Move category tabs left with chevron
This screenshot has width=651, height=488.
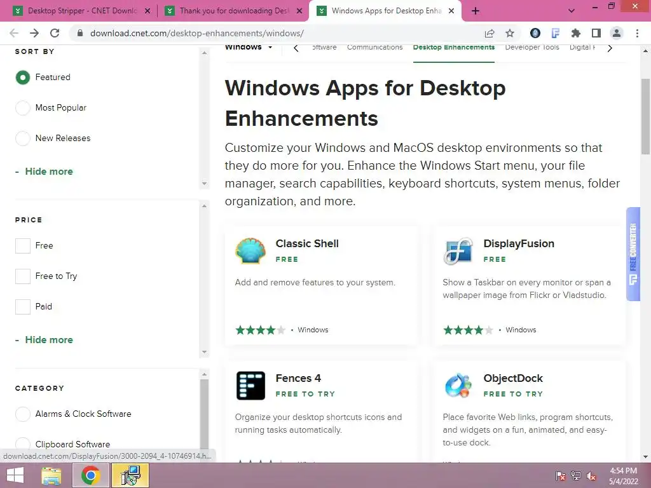(x=296, y=48)
